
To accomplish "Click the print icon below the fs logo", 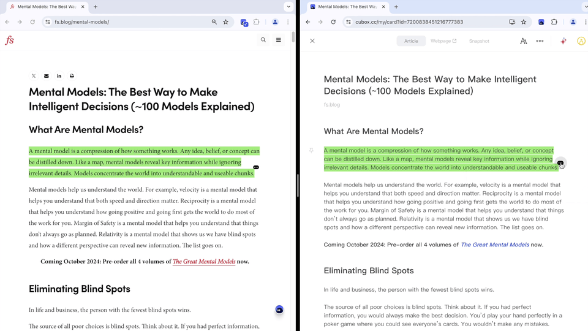I will (72, 76).
